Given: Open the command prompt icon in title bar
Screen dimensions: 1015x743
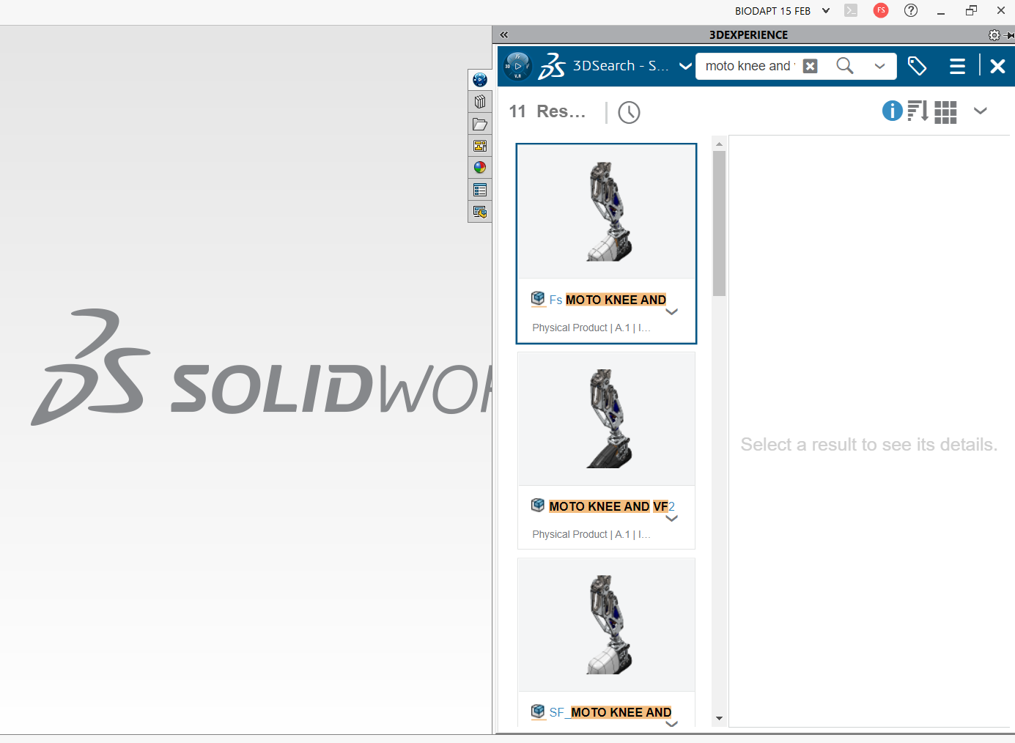Looking at the screenshot, I should (x=851, y=11).
